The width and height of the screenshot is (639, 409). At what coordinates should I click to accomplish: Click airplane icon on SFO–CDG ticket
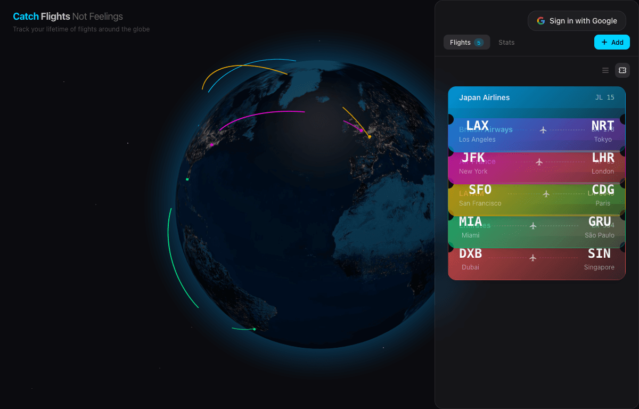(546, 194)
